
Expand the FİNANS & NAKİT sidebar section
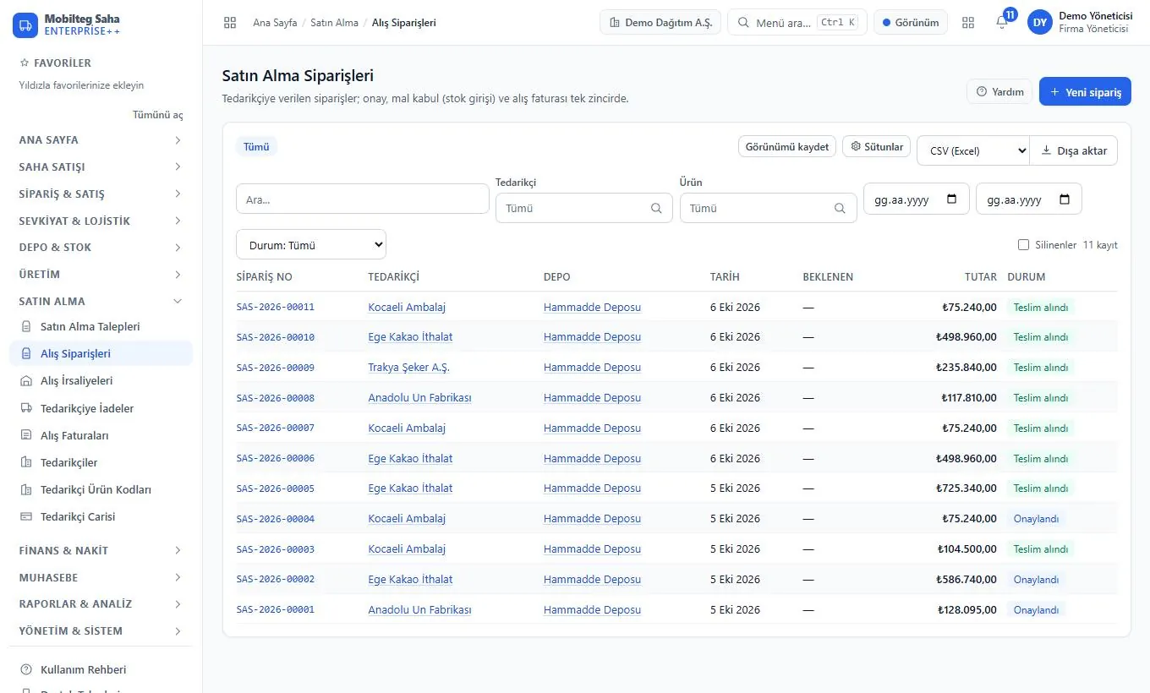tap(101, 550)
